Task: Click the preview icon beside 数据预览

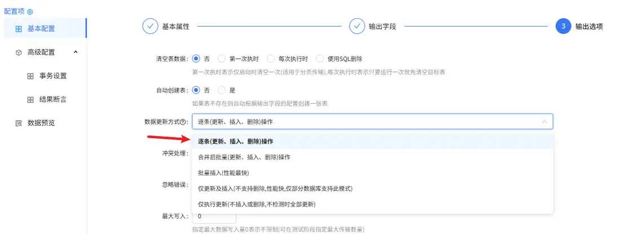Action: [x=18, y=123]
